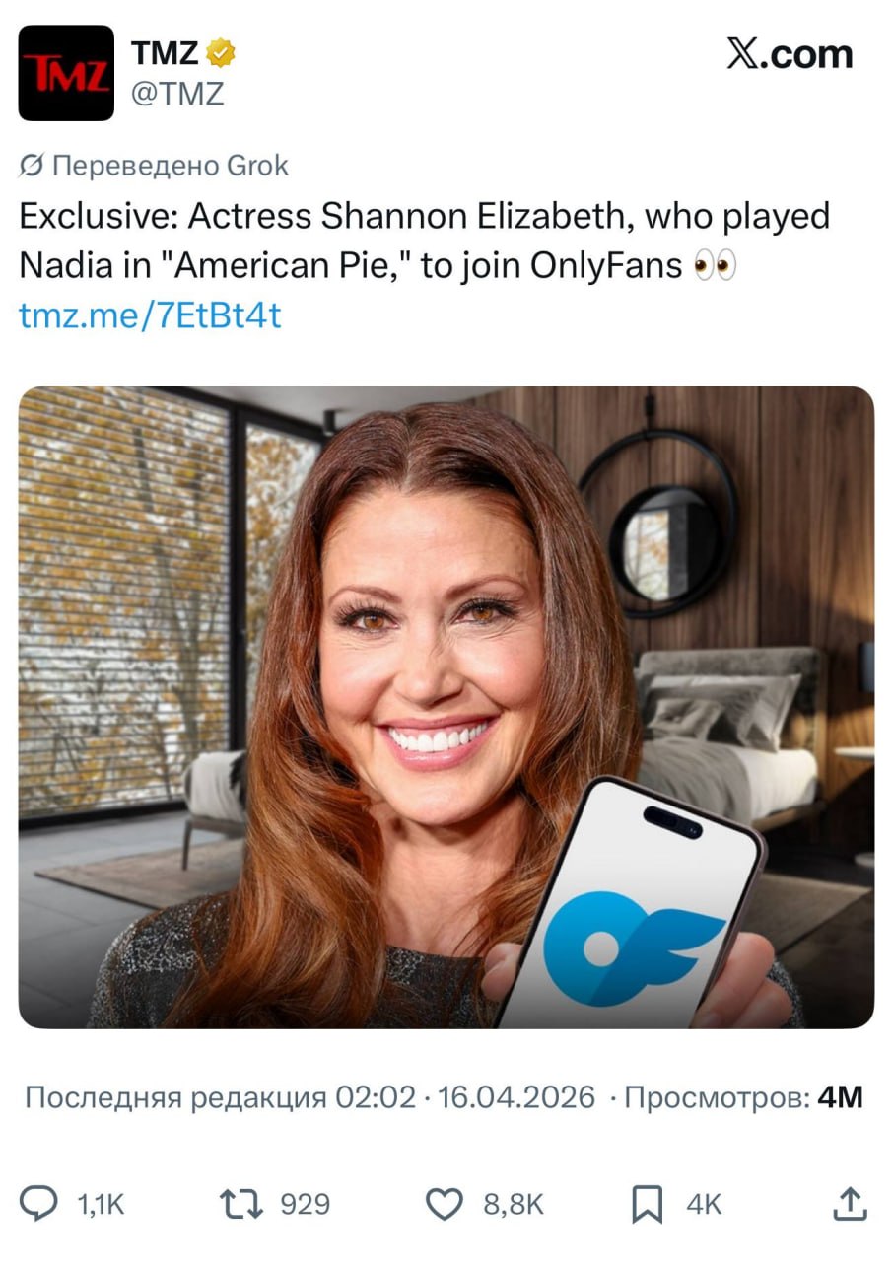Click the X.com logo
Screen dimensions: 893x1262
[790, 55]
